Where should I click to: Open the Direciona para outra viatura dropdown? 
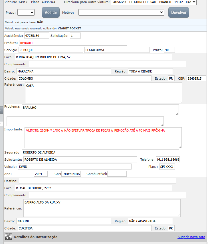point(154,2)
